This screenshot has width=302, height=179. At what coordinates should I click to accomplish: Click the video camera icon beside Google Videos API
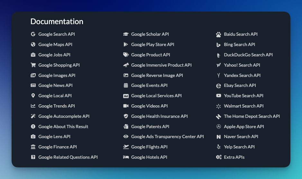pyautogui.click(x=126, y=106)
